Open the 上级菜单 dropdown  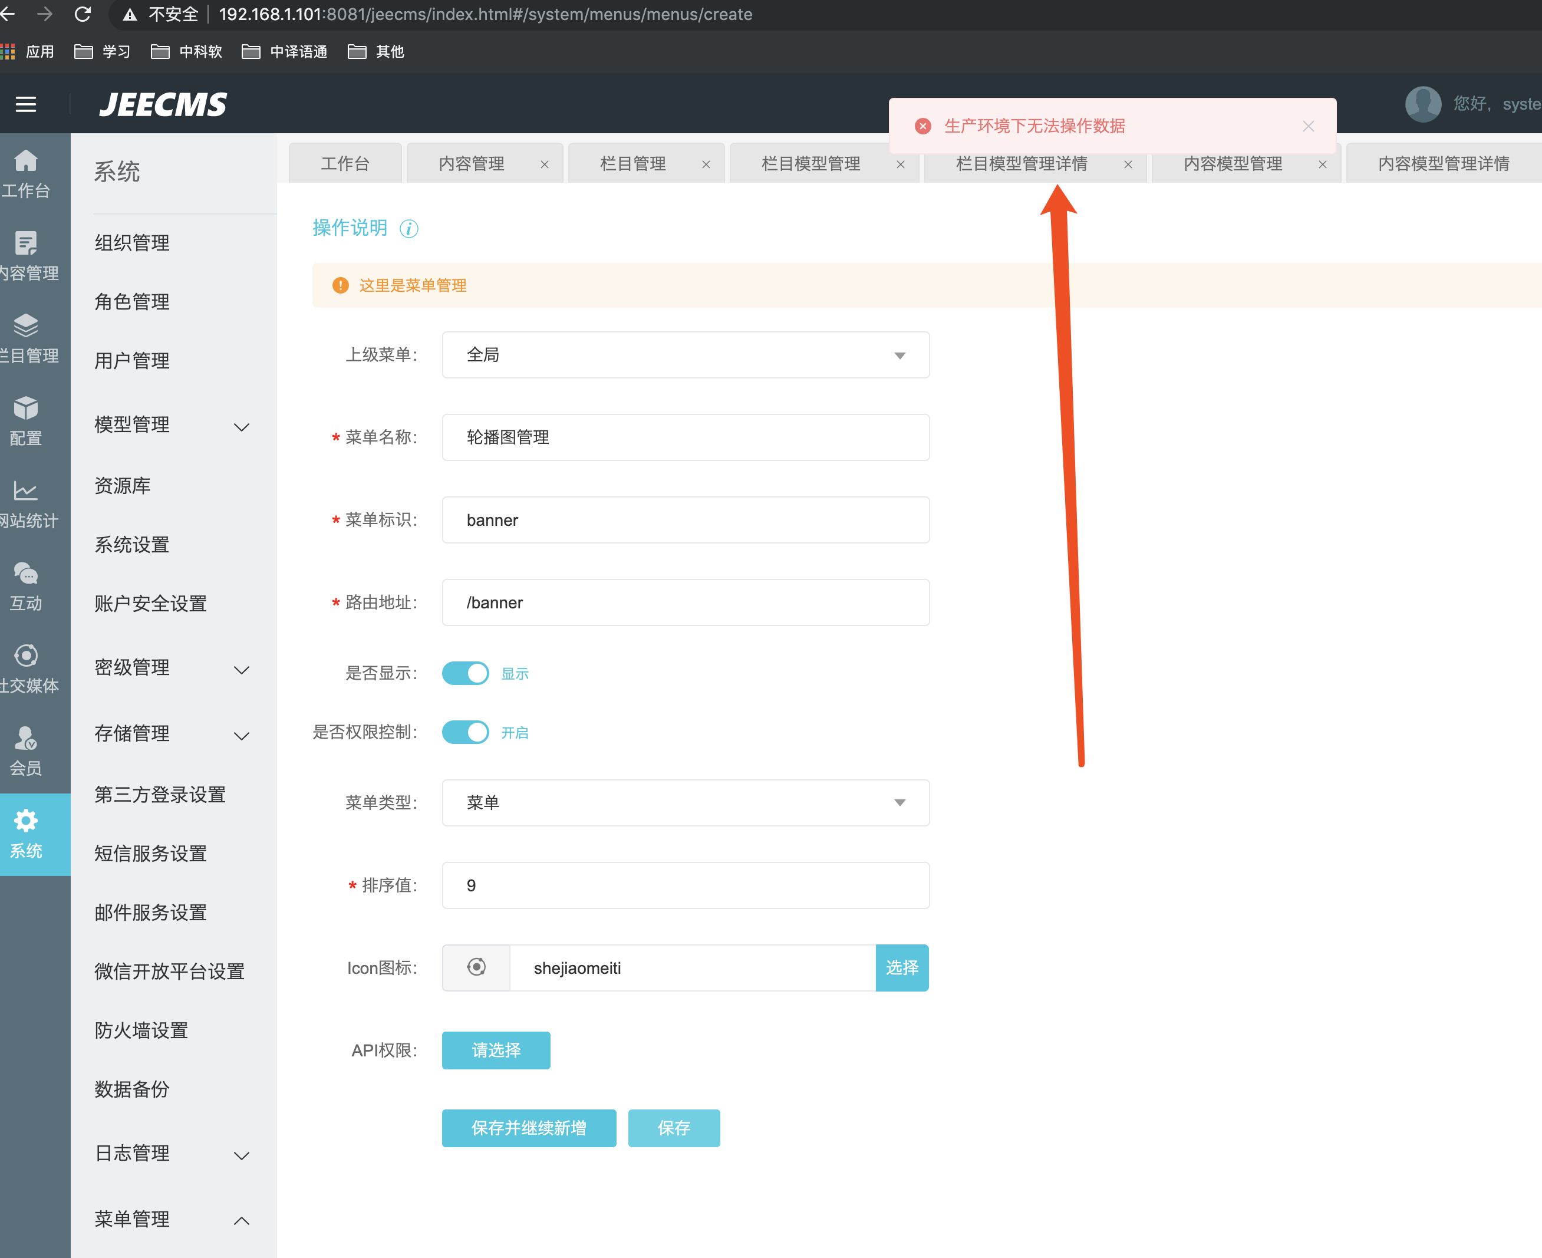tap(685, 355)
